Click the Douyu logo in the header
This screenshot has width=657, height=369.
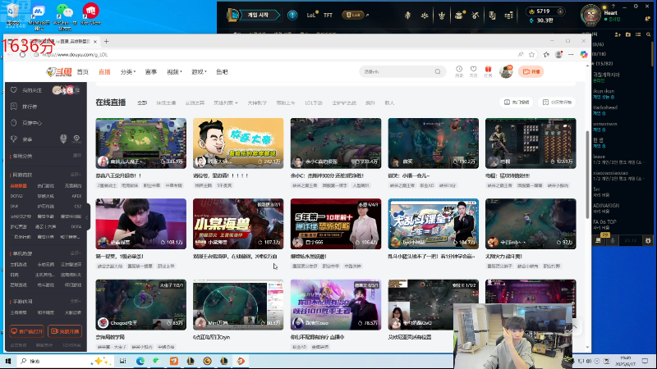click(59, 71)
